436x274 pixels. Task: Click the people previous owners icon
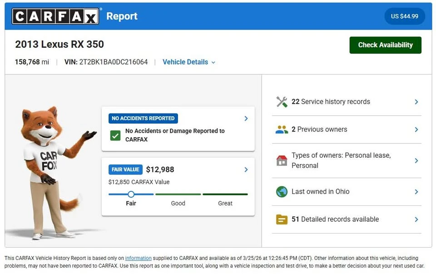(282, 130)
